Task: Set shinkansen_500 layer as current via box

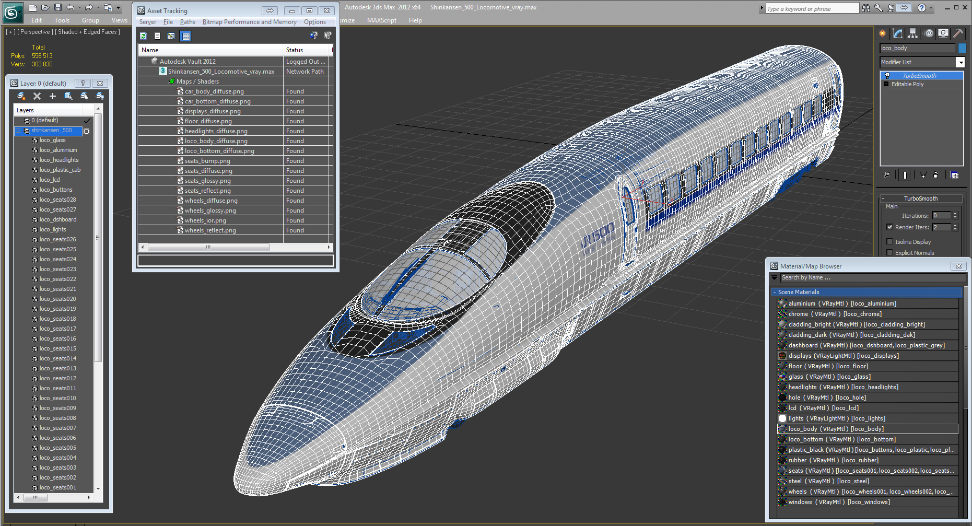Action: pyautogui.click(x=87, y=131)
